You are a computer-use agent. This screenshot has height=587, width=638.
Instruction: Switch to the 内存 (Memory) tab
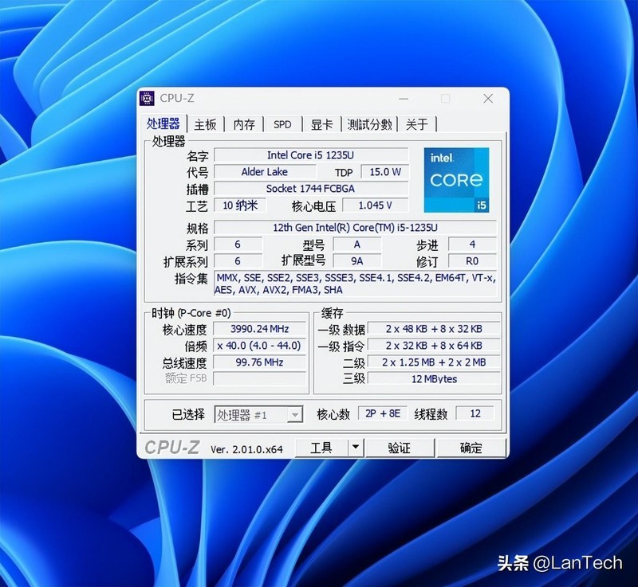(x=243, y=124)
